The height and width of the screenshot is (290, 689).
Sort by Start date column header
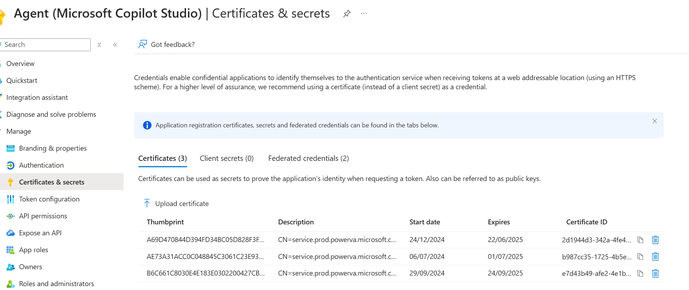[x=424, y=222]
